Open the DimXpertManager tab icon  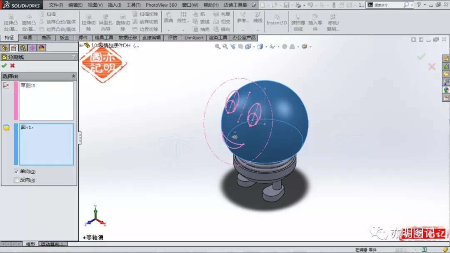point(32,48)
